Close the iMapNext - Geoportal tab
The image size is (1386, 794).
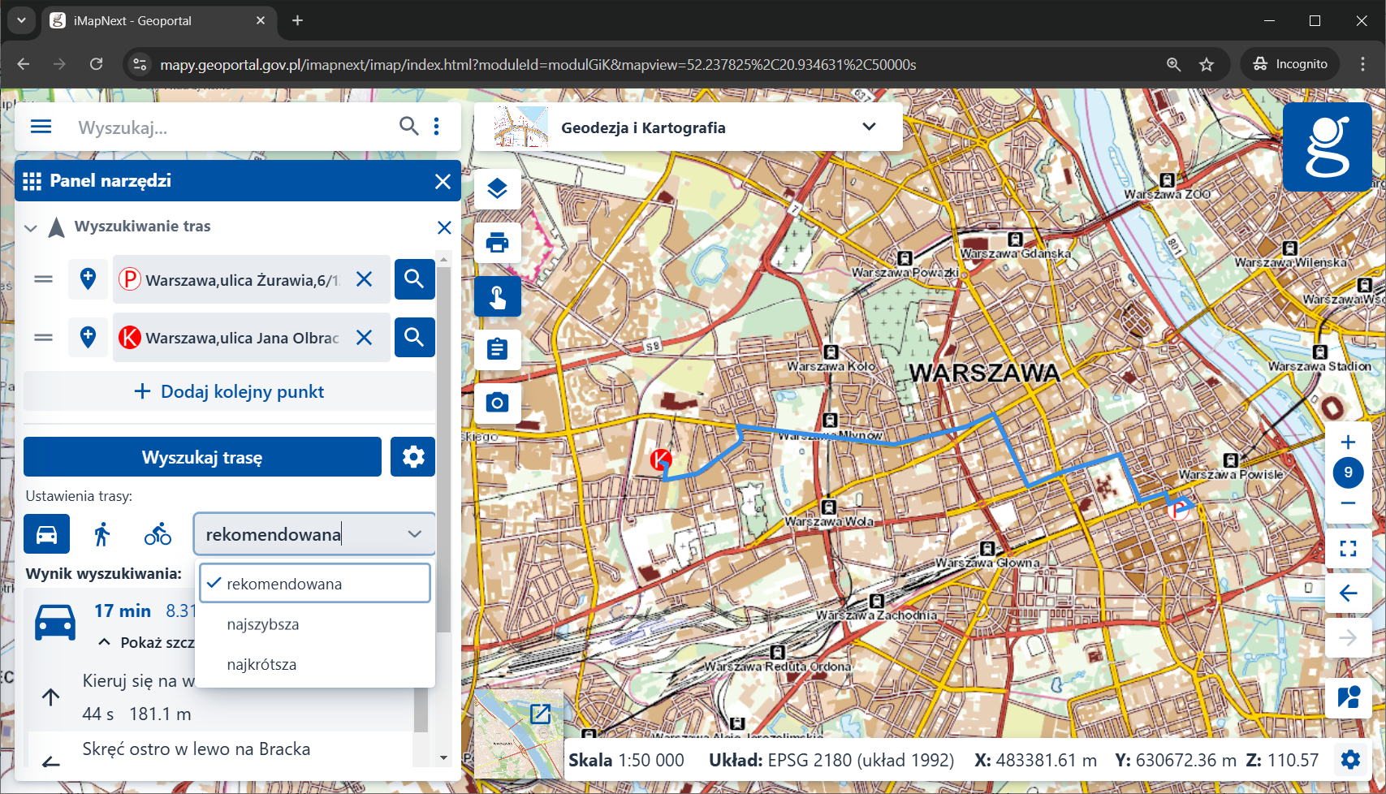point(261,20)
